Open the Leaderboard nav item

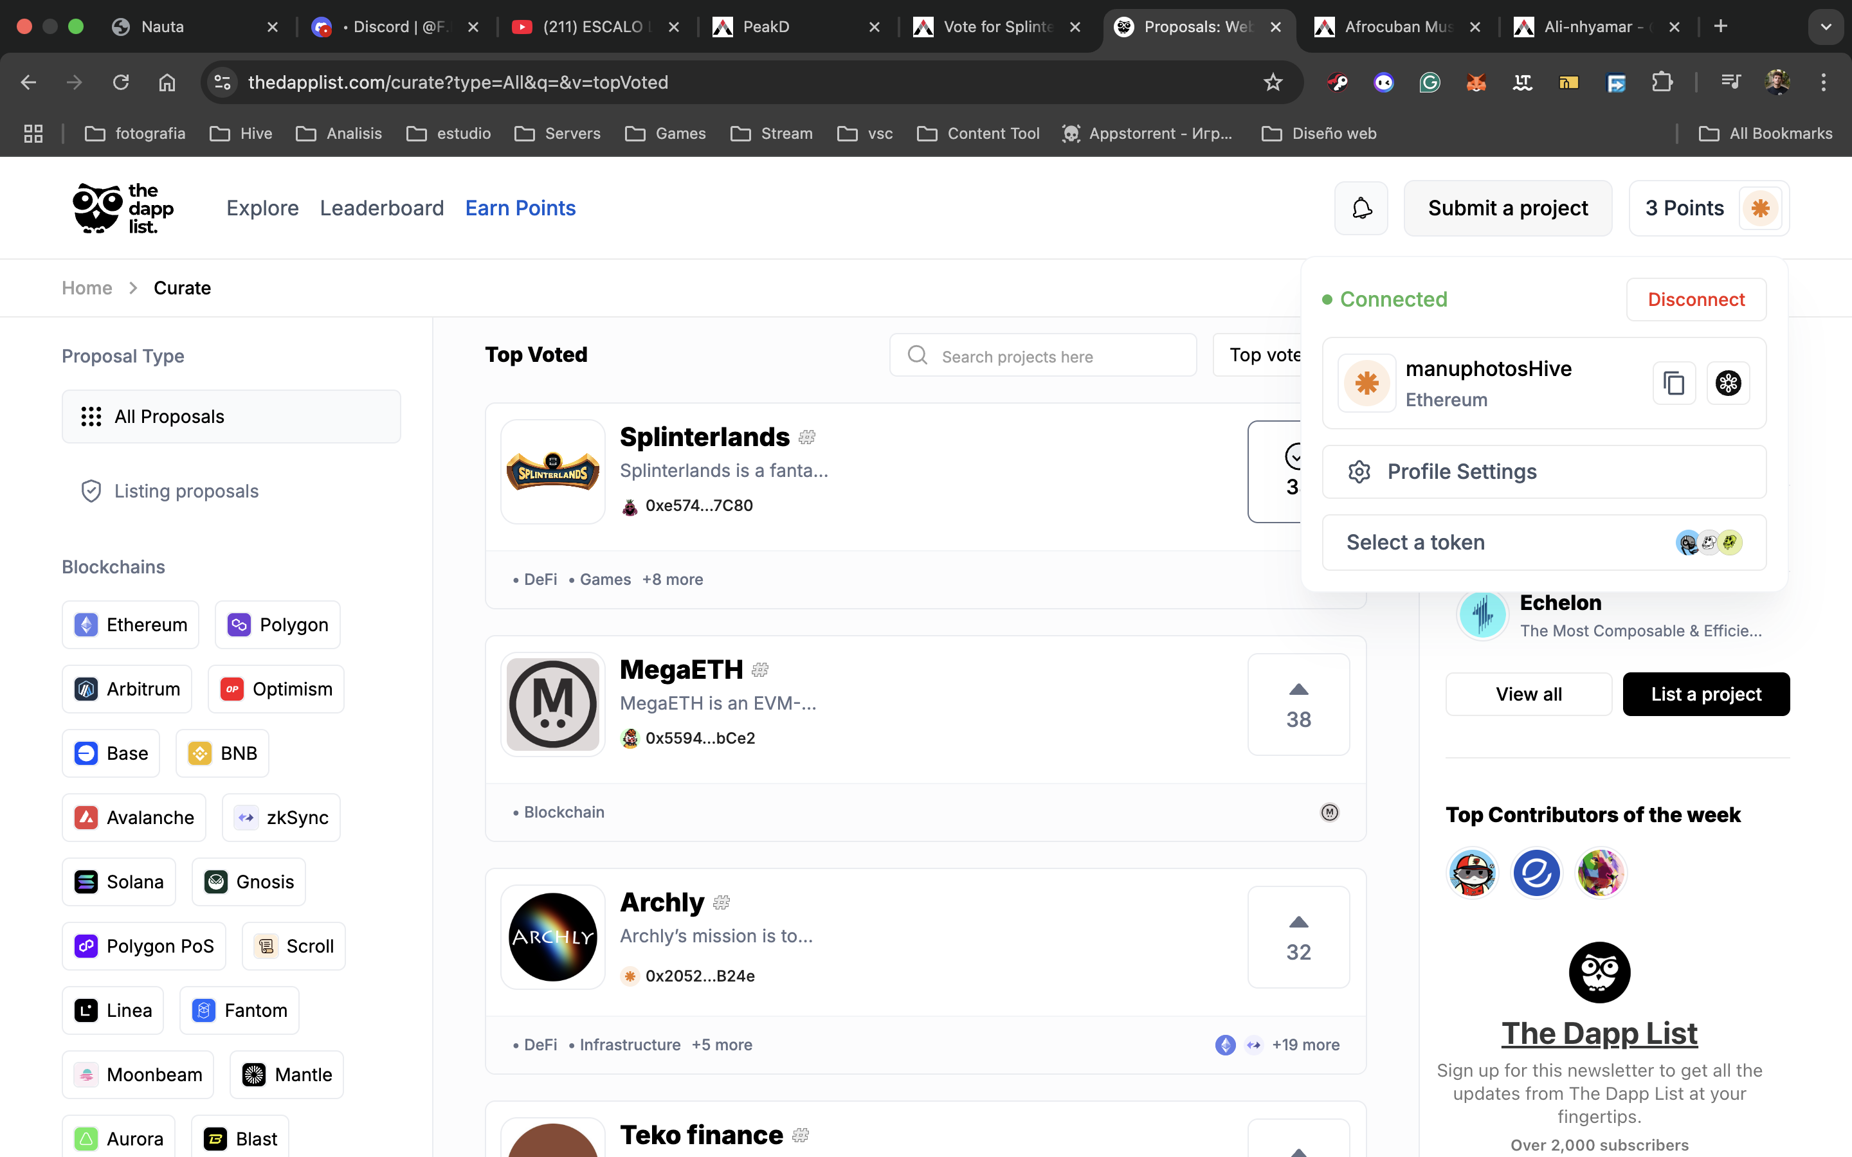coord(382,208)
